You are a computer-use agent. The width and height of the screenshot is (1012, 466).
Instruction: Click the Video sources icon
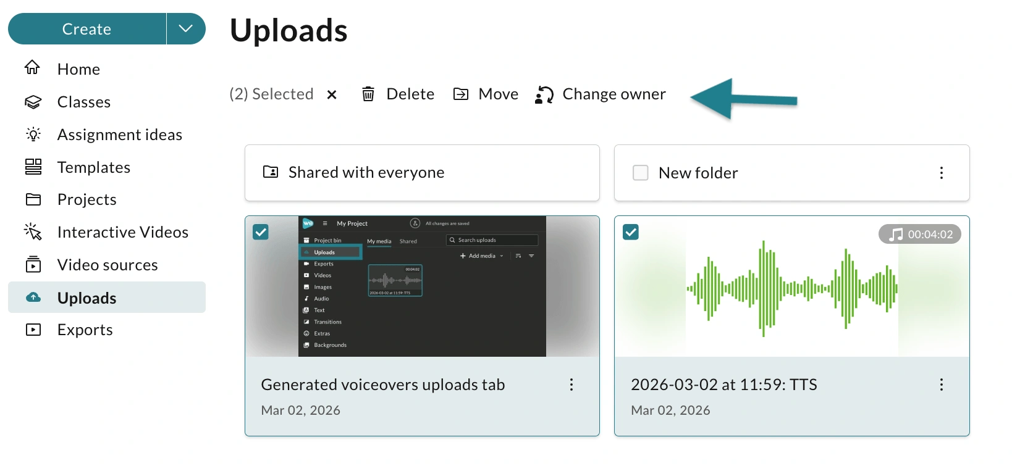tap(33, 264)
